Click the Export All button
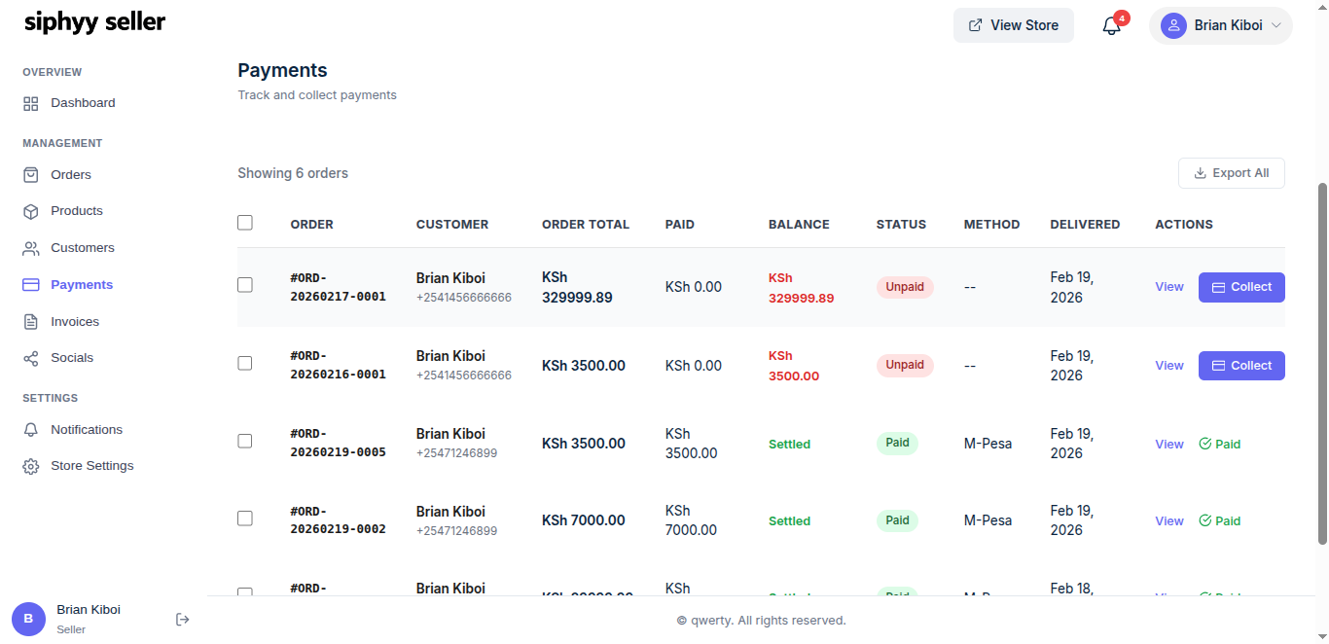Image resolution: width=1329 pixels, height=644 pixels. pos(1232,173)
